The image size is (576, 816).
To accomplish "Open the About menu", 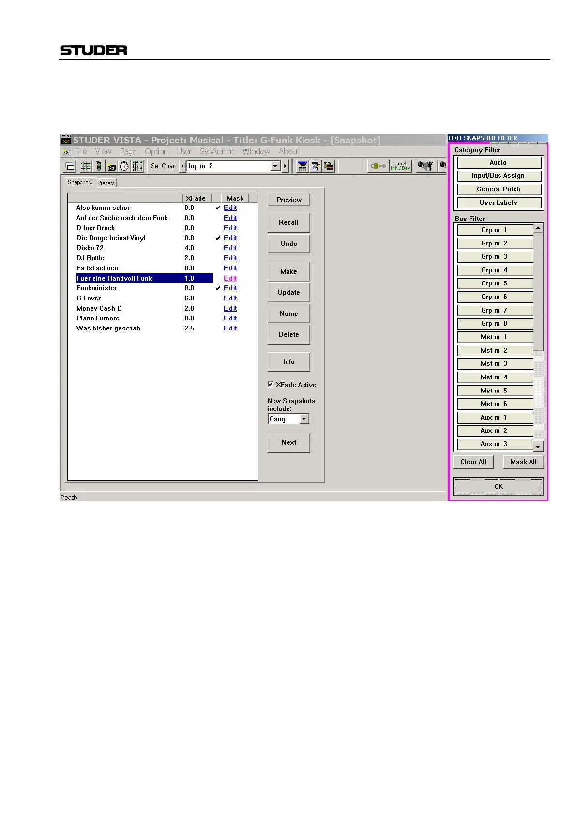I will 289,152.
